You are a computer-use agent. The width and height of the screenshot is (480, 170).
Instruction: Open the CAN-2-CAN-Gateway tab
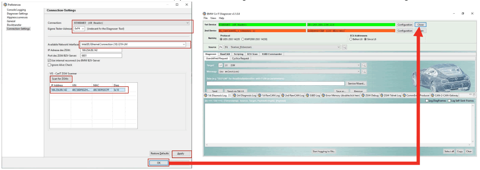tap(445, 96)
